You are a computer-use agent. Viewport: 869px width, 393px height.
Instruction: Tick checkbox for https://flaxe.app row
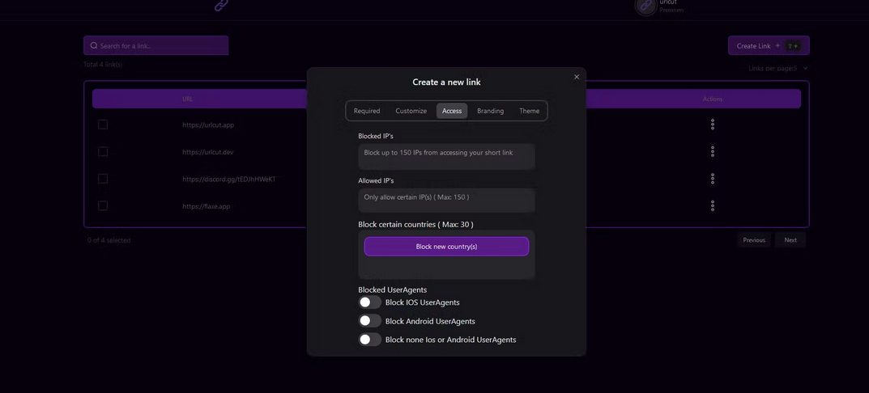[x=103, y=206]
